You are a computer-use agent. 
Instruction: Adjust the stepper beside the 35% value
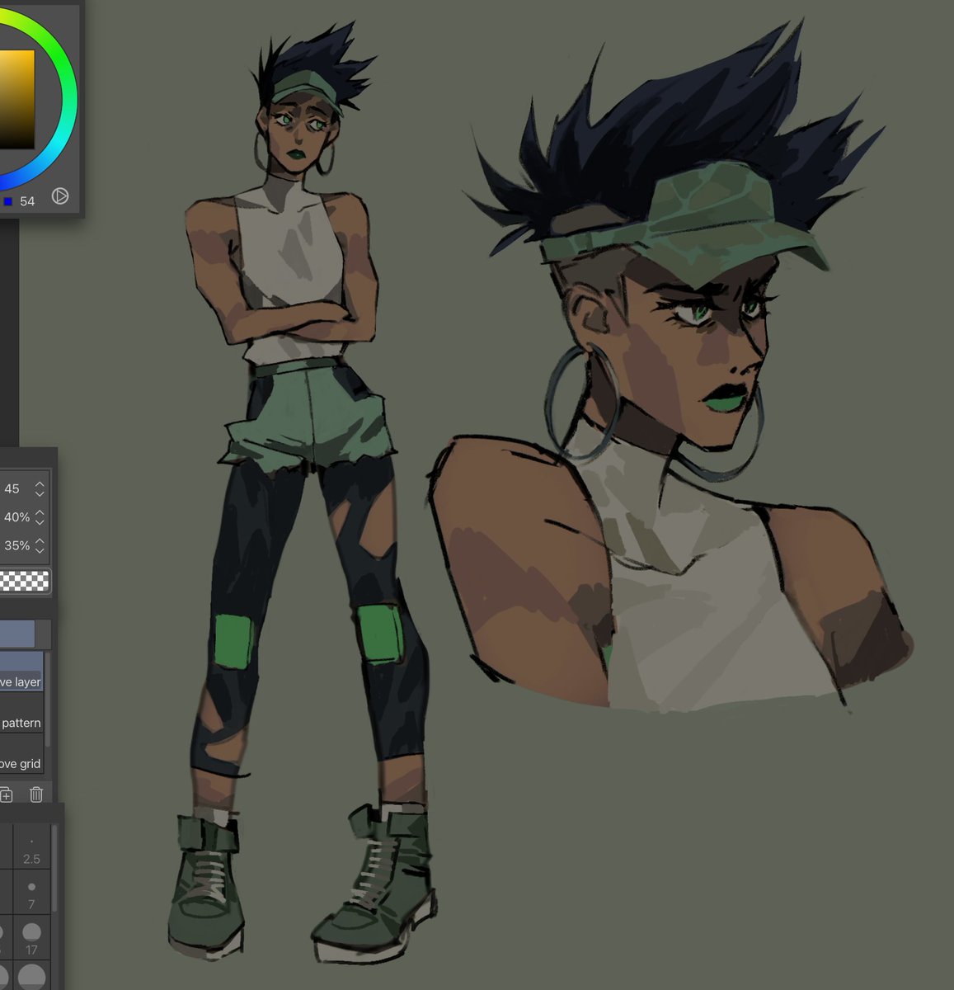pyautogui.click(x=40, y=545)
